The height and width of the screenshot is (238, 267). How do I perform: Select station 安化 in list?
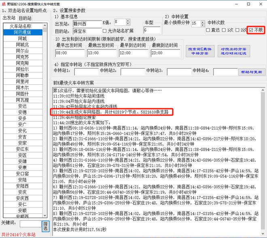[23, 131]
